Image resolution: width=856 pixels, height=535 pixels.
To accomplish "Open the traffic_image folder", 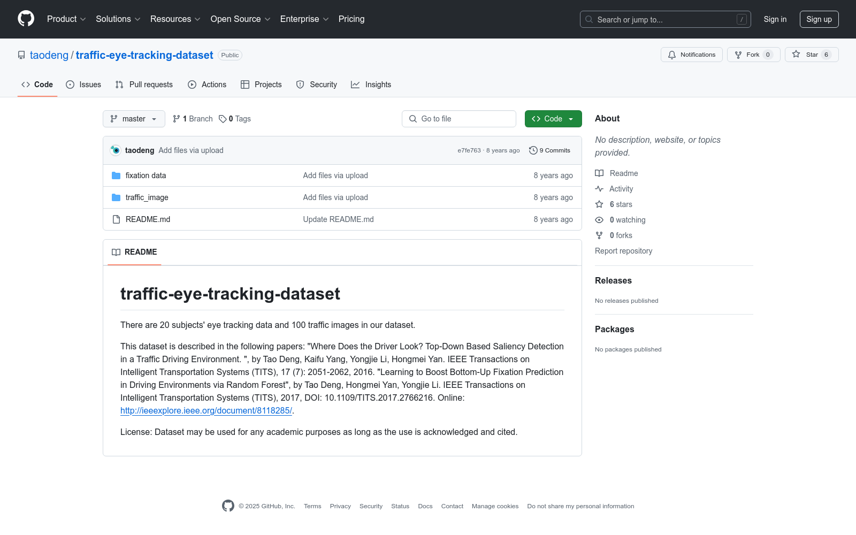I will pyautogui.click(x=147, y=197).
